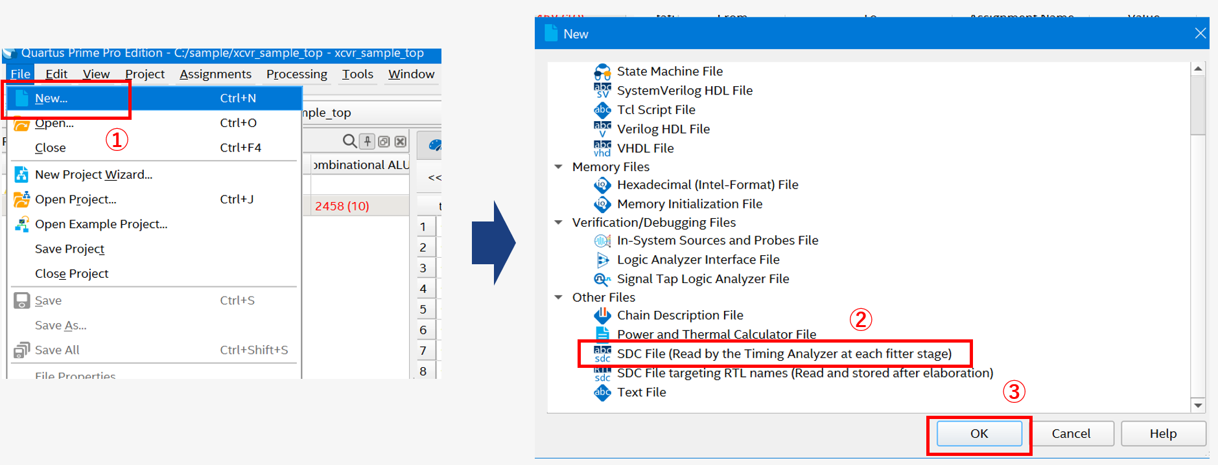The width and height of the screenshot is (1218, 465).
Task: Click the State Machine File icon
Action: [602, 71]
